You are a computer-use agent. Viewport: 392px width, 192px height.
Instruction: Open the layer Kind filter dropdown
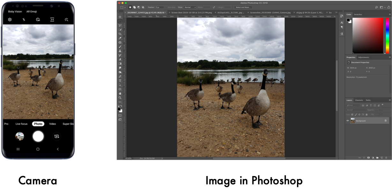pos(353,105)
